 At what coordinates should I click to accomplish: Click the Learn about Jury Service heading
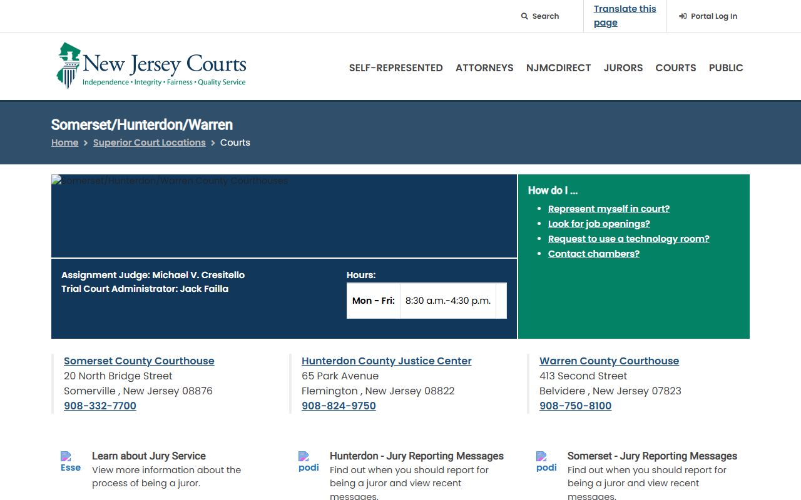[x=149, y=456]
